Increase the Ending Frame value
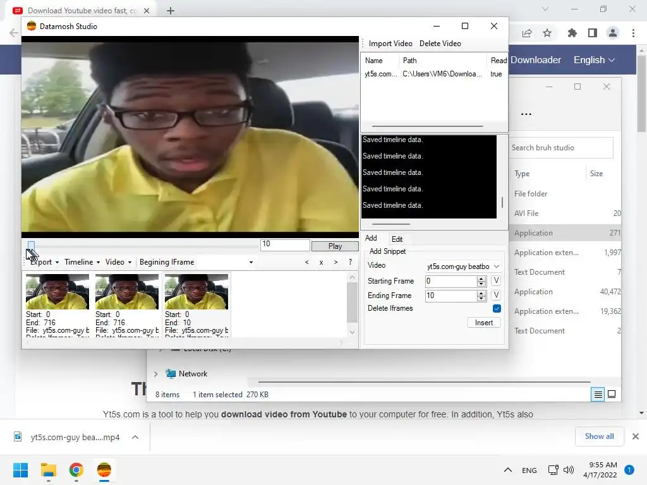647x485 pixels. pos(481,293)
